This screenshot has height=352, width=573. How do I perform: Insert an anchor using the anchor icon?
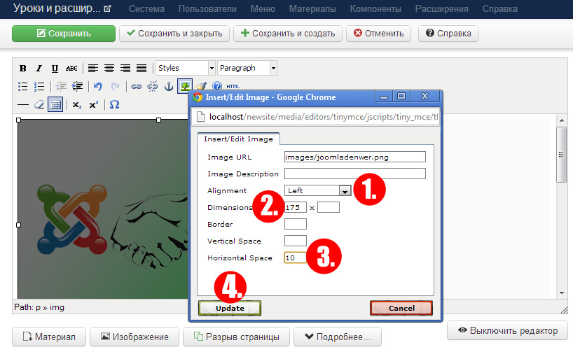(x=168, y=87)
